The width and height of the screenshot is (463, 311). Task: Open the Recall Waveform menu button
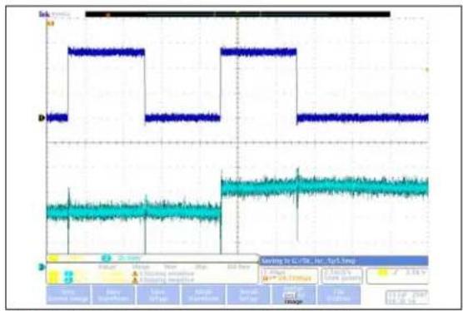pos(203,294)
